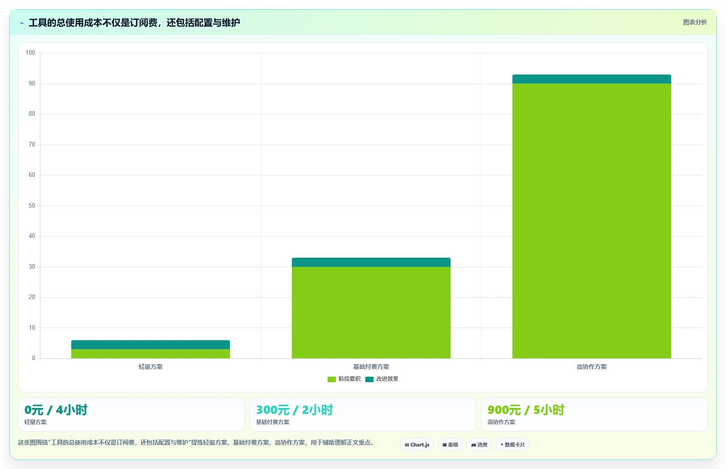The width and height of the screenshot is (726, 469).
Task: Click the teal segment on 基础付费方案 bar
Action: coord(371,262)
